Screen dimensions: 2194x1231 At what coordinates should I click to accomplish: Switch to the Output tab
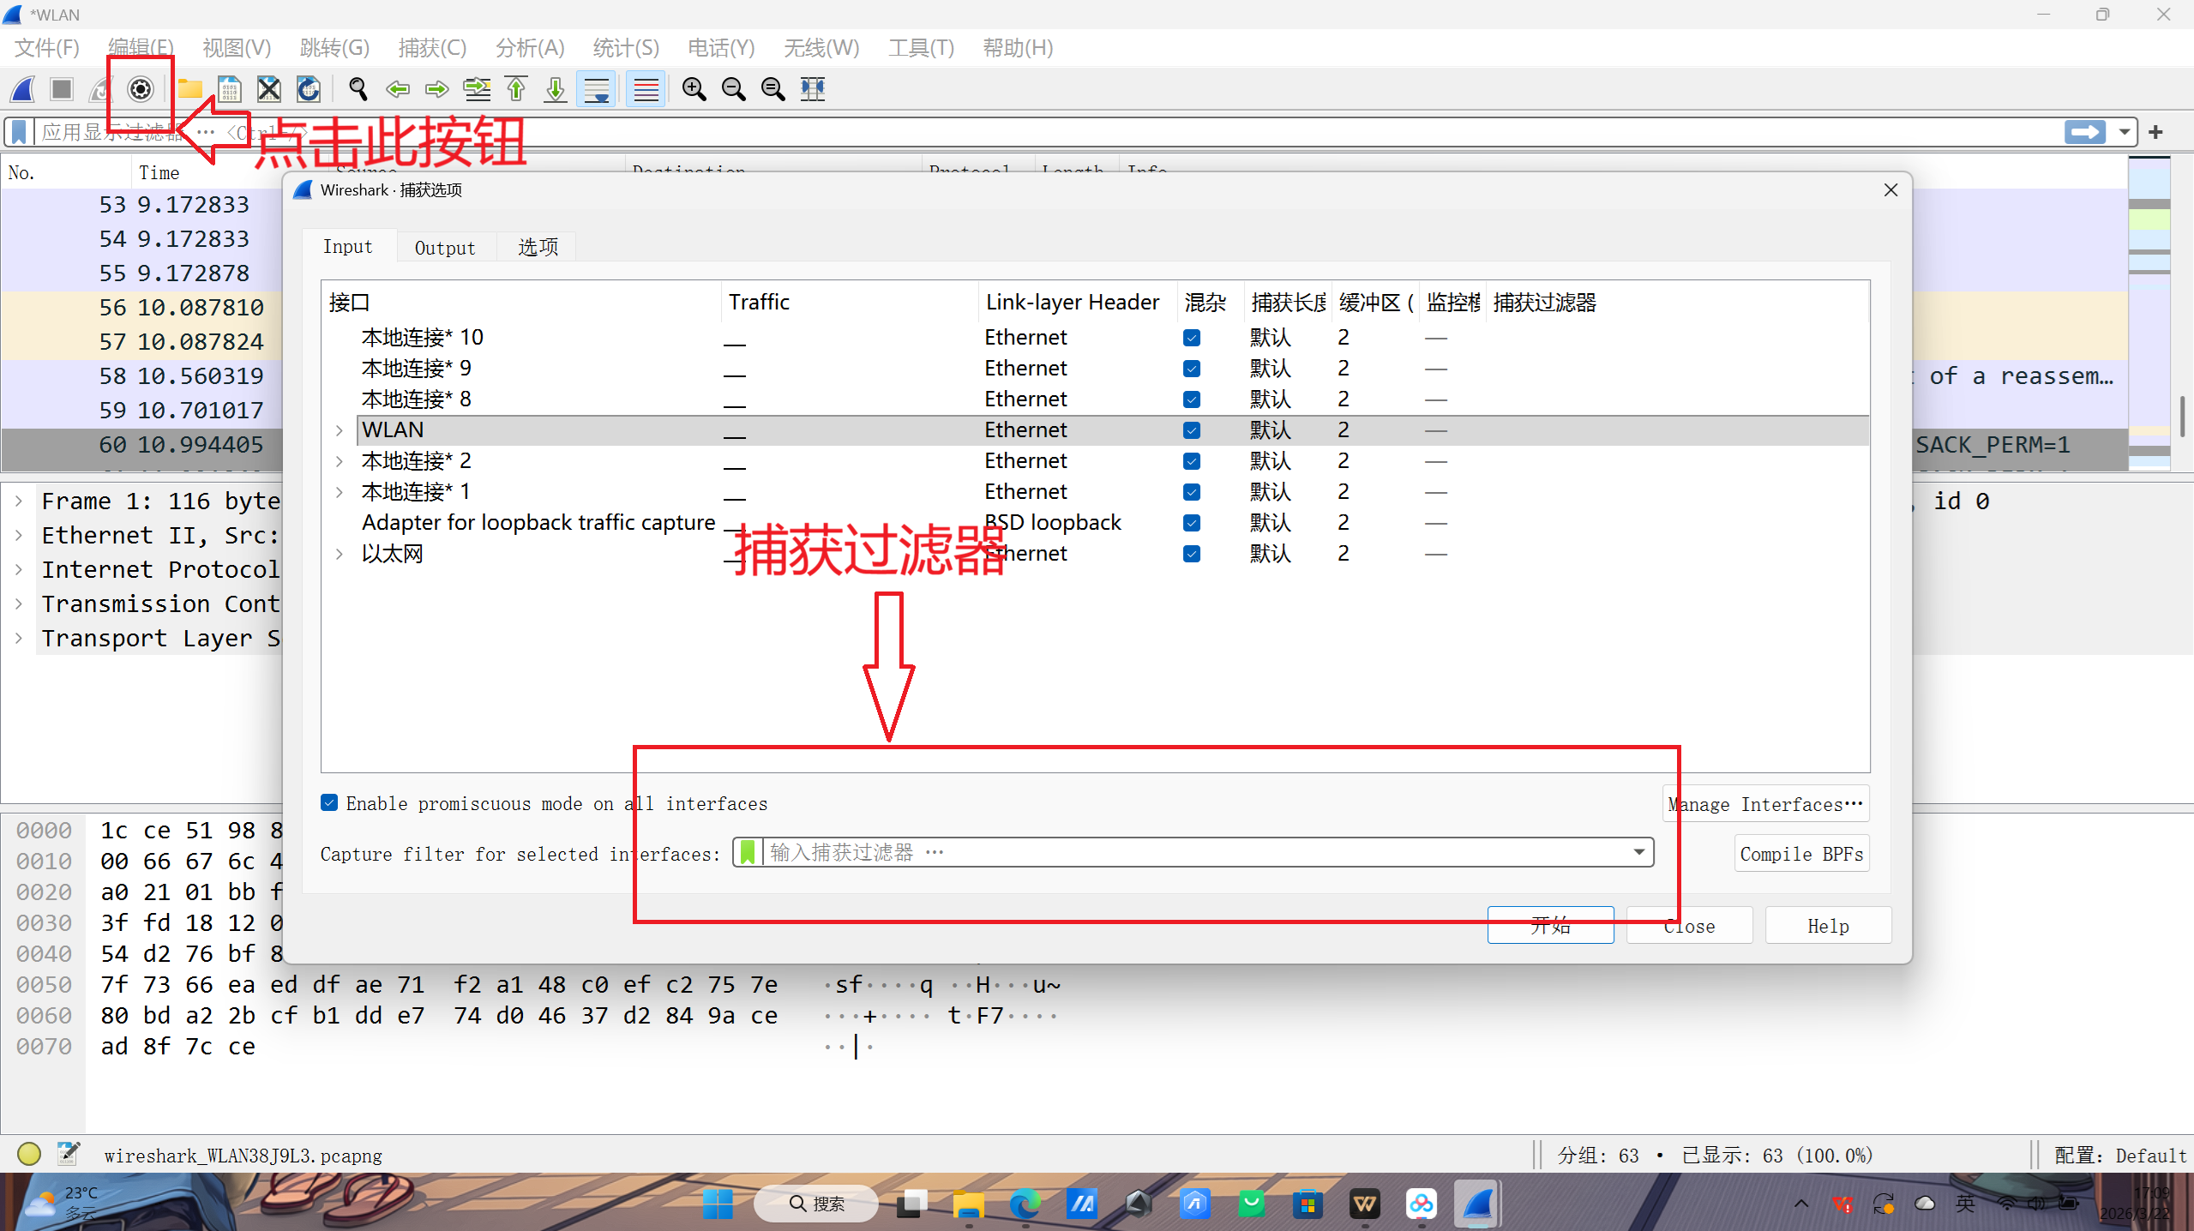tap(444, 248)
